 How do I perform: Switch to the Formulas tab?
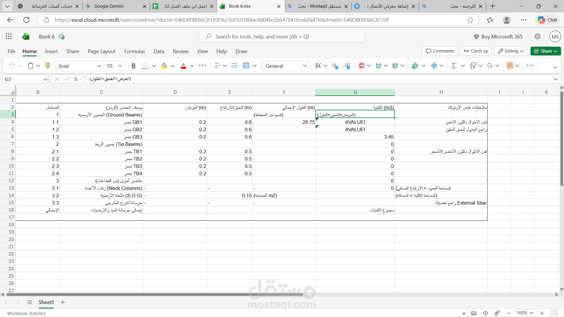pos(135,51)
